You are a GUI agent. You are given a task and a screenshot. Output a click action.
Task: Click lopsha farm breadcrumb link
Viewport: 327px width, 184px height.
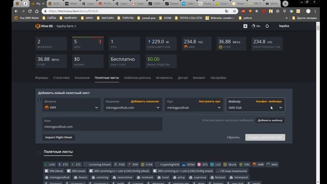click(x=66, y=26)
